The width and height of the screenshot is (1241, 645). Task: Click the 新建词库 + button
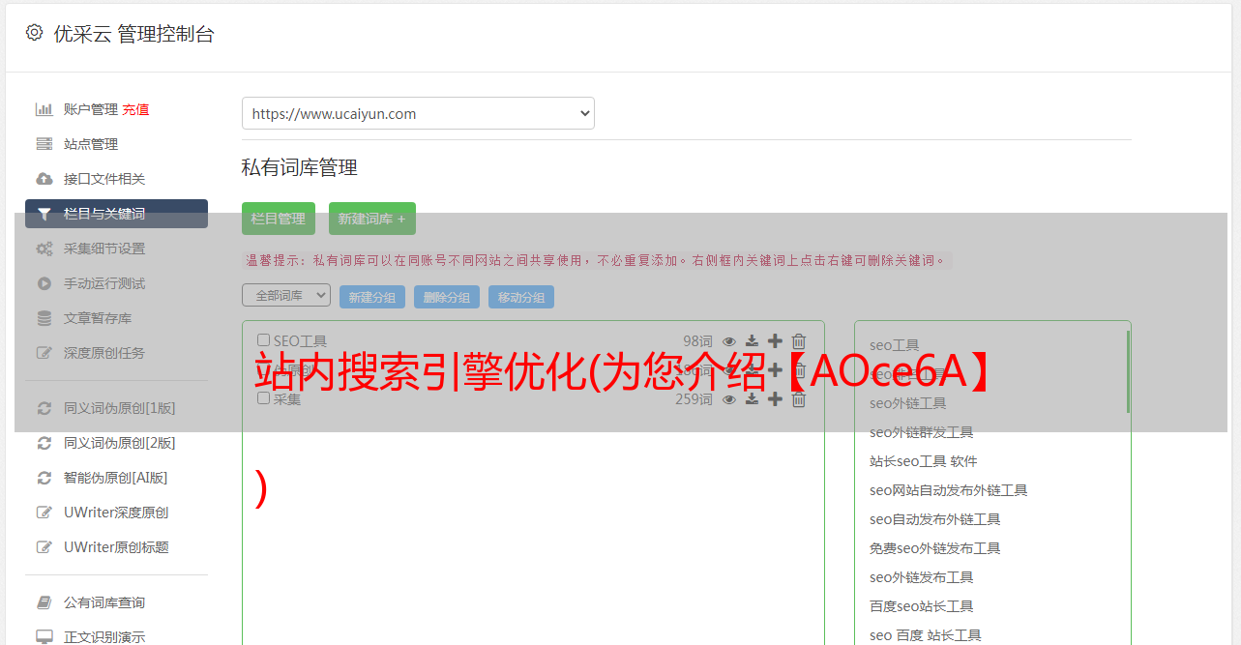pos(372,219)
